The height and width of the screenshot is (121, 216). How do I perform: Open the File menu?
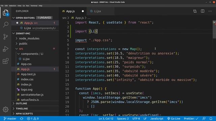pyautogui.click(x=2, y=6)
